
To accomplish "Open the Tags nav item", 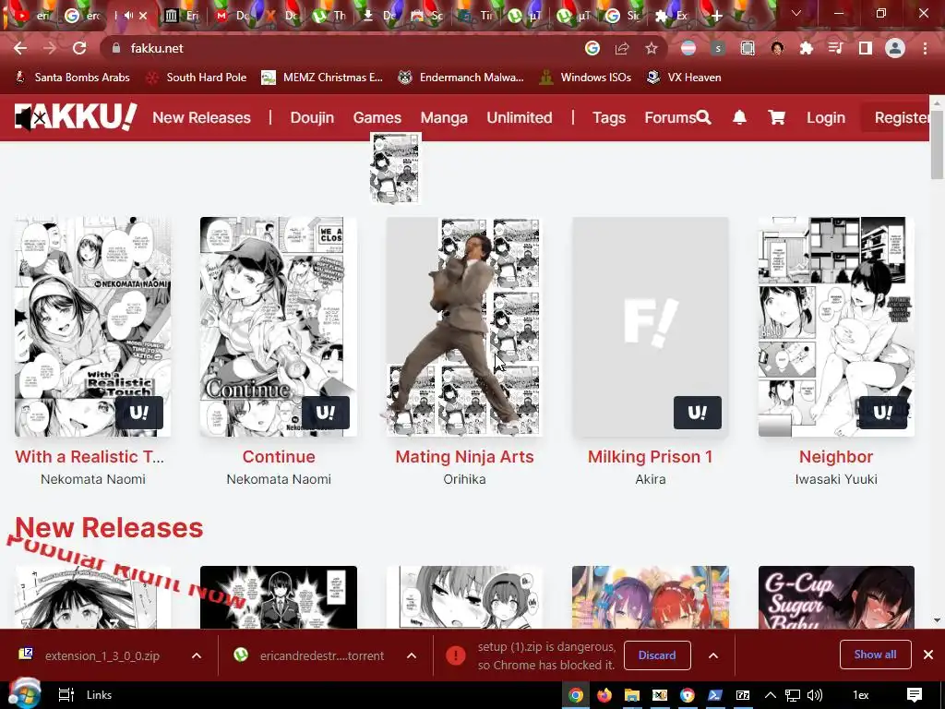I will tap(609, 117).
